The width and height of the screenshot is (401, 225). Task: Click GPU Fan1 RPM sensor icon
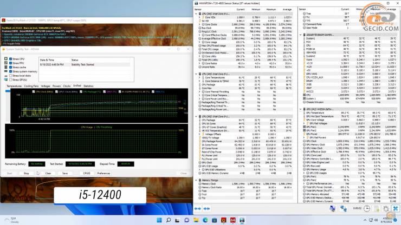click(305, 127)
